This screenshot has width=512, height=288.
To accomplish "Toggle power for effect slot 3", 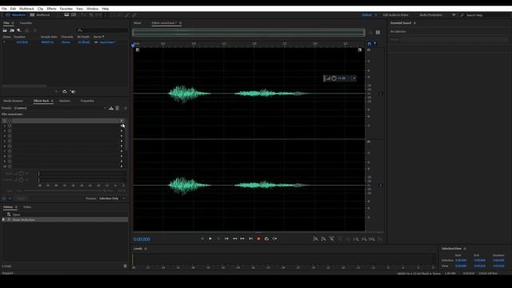I will 10,130.
